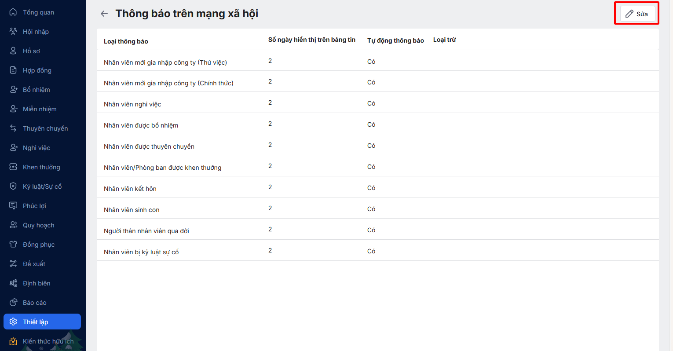
Task: Open Tổng quan home icon in sidebar
Action: [x=13, y=12]
